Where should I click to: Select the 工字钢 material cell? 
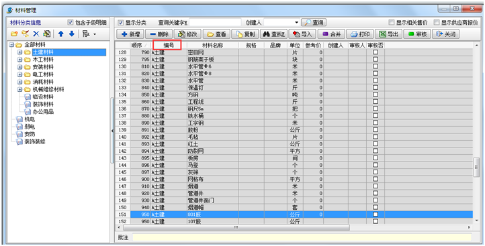212,123
